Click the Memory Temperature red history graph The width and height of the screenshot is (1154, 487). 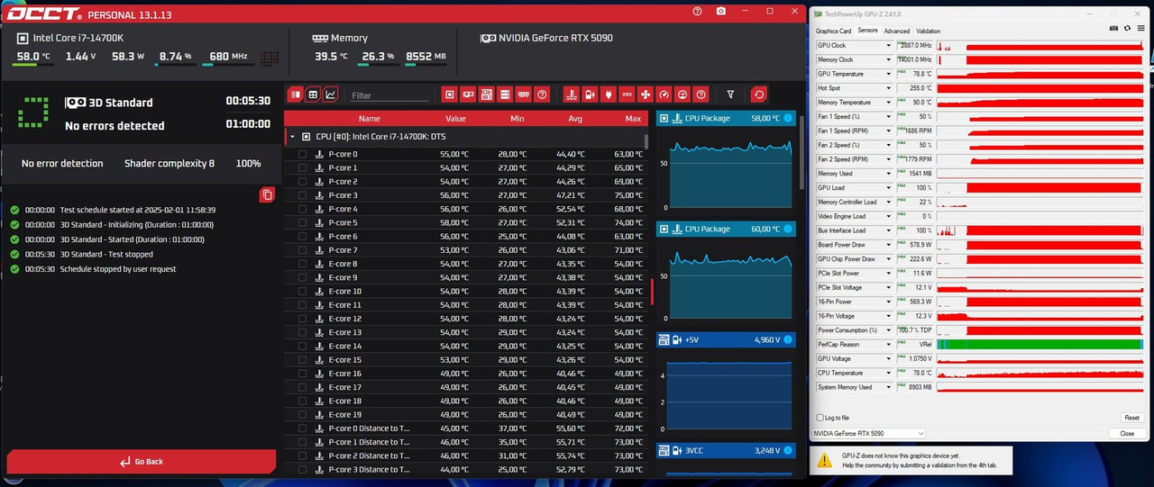[x=1040, y=103]
